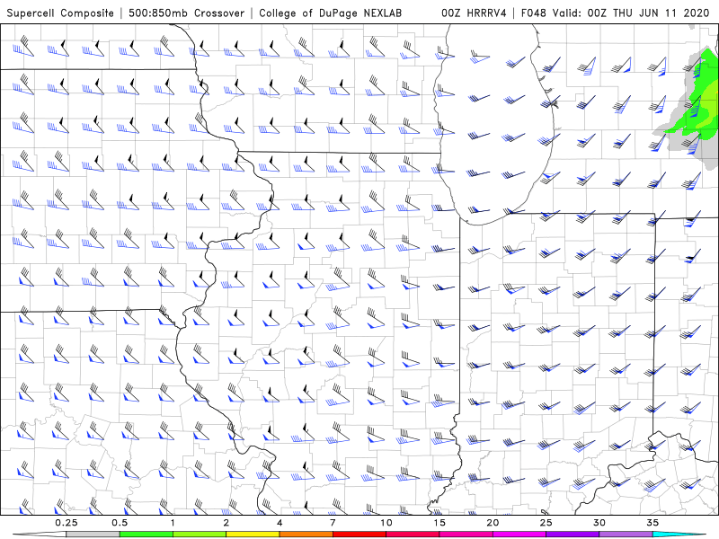
Task: Pick the red 7 to 10 color segment
Action: [x=359, y=535]
